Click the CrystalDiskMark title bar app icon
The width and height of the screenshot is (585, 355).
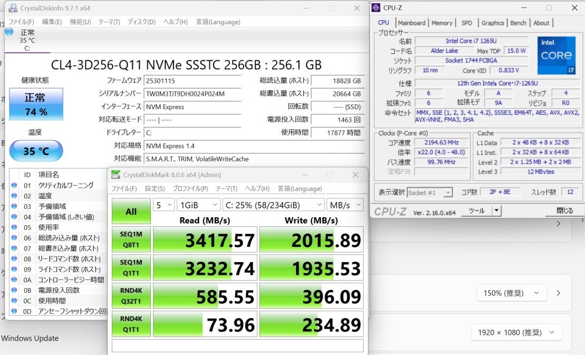tap(116, 175)
